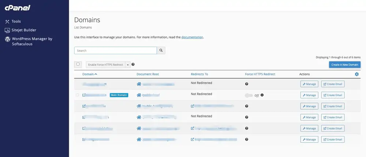Open external link icon of Main Domain

(84, 95)
